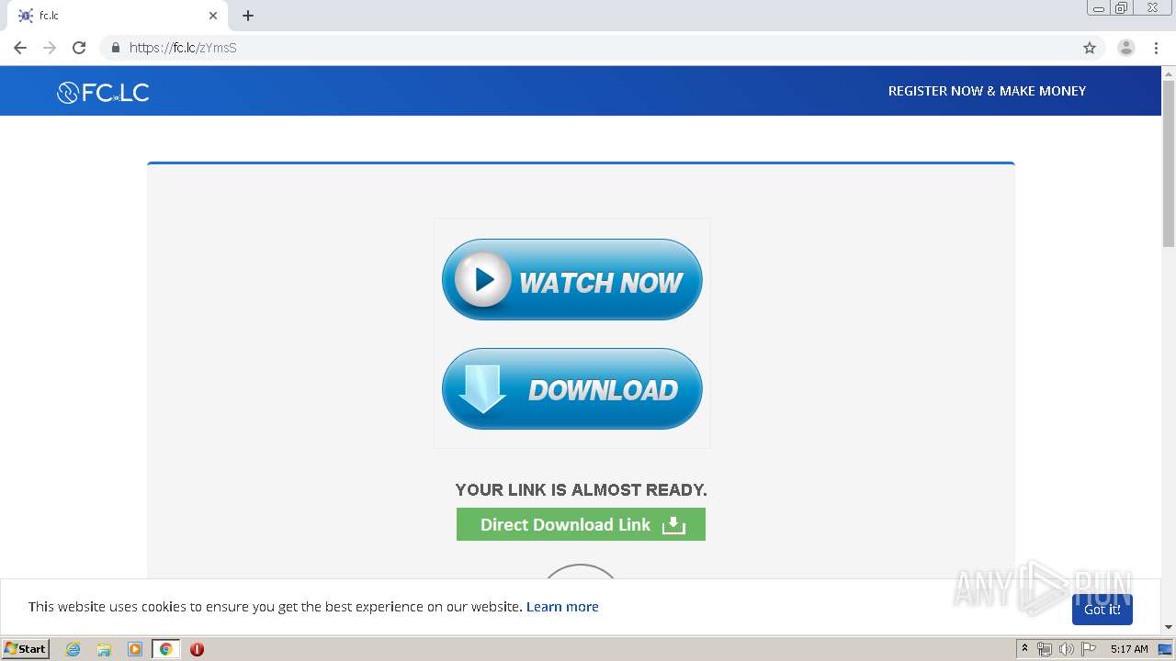
Task: Click the 5:17 AM system clock
Action: 1129,649
